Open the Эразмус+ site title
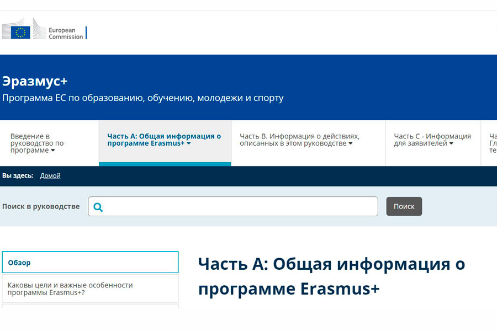Screen dimensions: 497x331 tap(35, 81)
